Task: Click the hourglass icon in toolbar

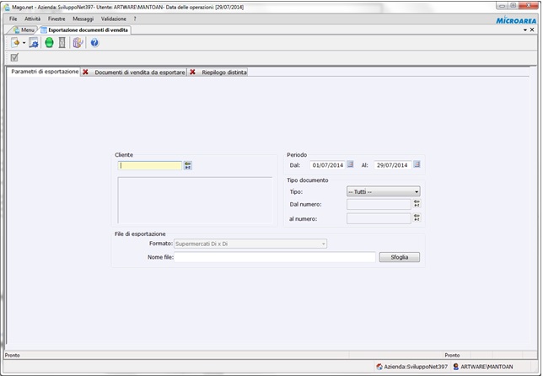Action: click(62, 42)
